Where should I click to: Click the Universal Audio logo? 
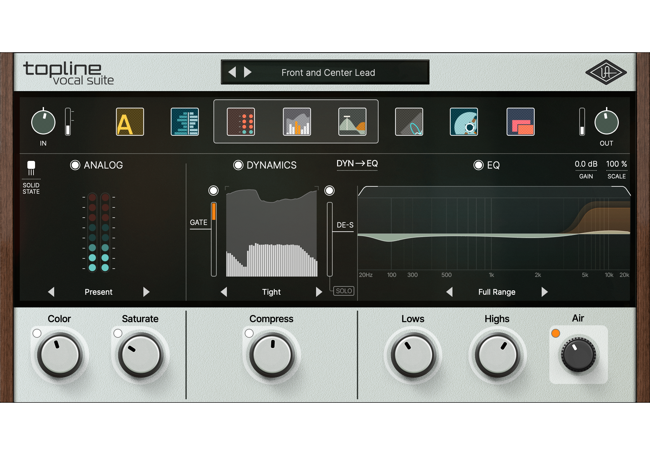(x=606, y=72)
